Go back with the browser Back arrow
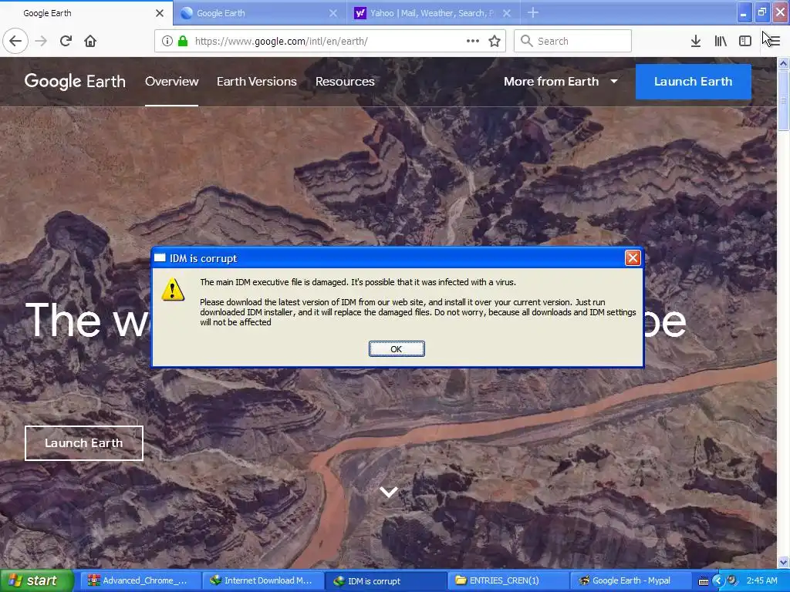 pyautogui.click(x=15, y=41)
